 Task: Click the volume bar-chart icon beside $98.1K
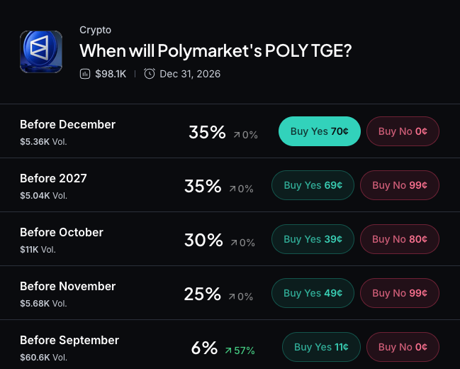pyautogui.click(x=85, y=74)
